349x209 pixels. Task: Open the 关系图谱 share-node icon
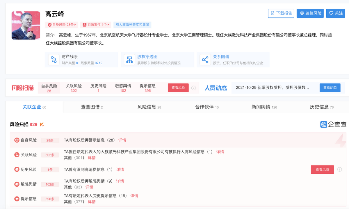(x=205, y=60)
